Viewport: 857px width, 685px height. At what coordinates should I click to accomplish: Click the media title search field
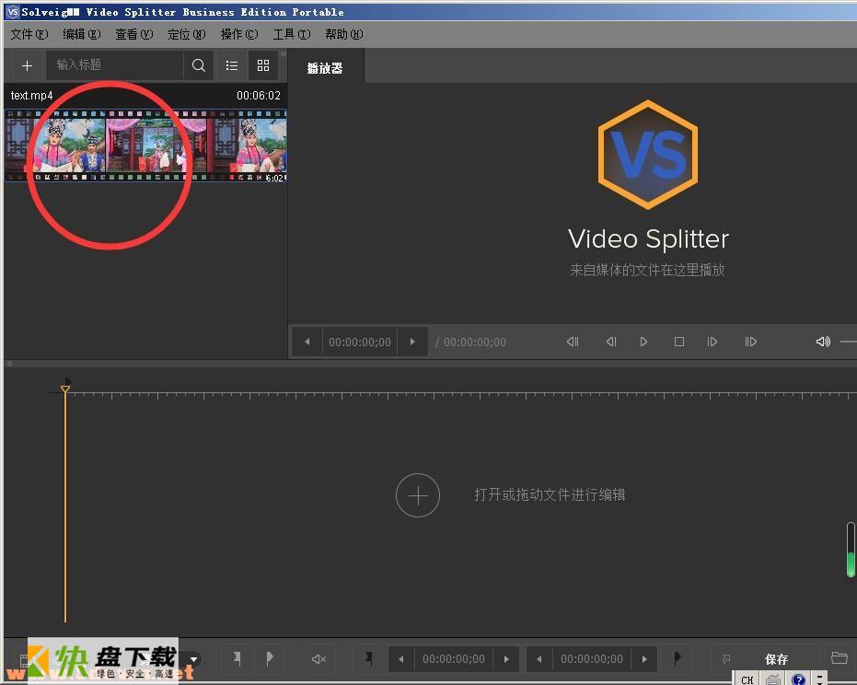pos(115,65)
